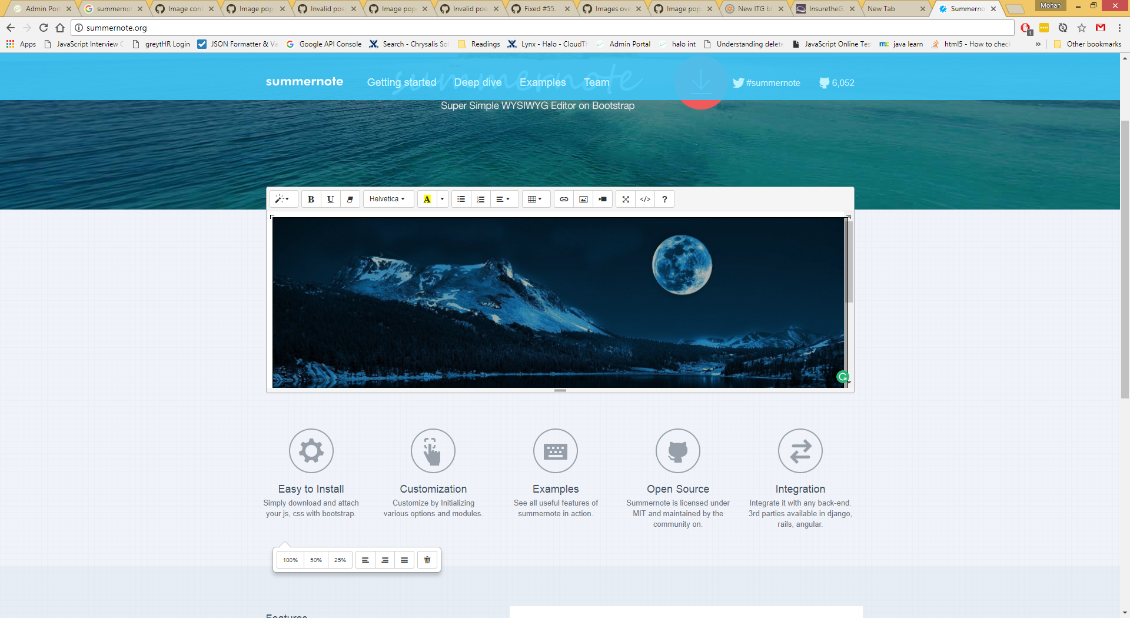
Task: Click the insert link icon
Action: pos(564,199)
